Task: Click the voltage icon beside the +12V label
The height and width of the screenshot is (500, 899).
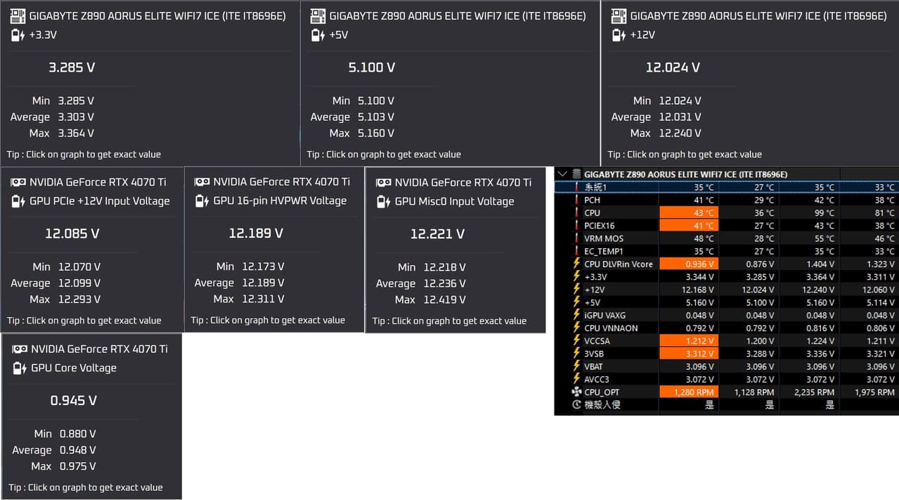Action: coord(619,34)
